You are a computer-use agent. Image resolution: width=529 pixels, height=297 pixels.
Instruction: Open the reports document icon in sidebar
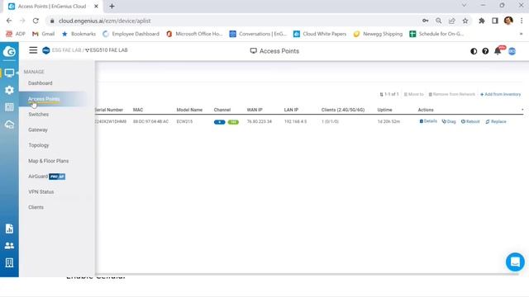coord(9,229)
